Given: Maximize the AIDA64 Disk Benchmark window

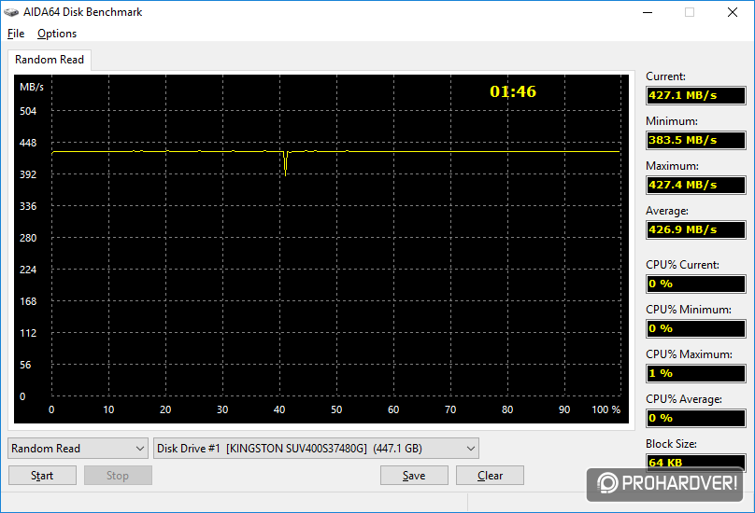Looking at the screenshot, I should point(690,12).
